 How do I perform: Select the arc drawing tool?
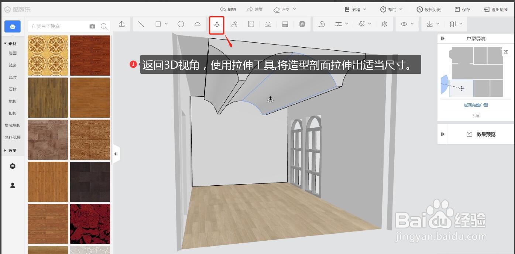[198, 24]
